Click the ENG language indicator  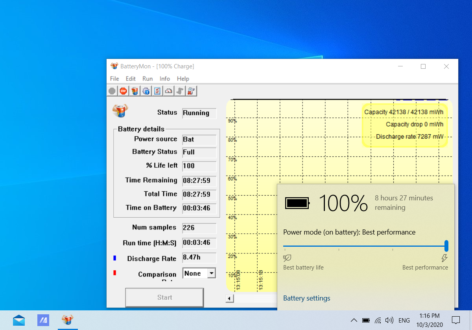click(404, 321)
